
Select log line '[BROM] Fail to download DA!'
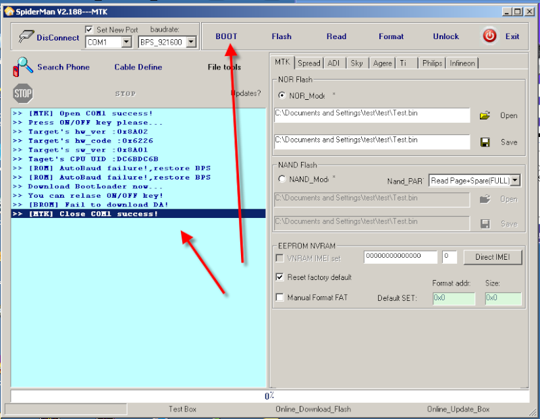tap(138, 204)
